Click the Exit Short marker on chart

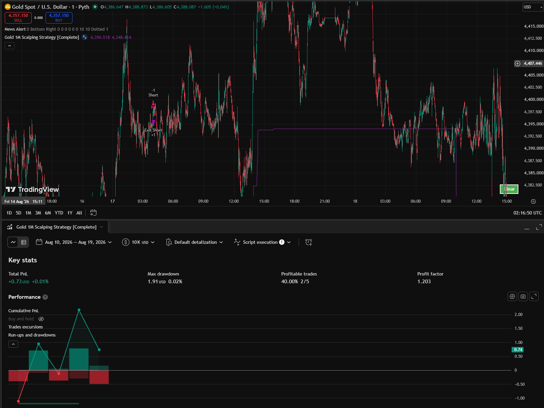click(x=153, y=123)
